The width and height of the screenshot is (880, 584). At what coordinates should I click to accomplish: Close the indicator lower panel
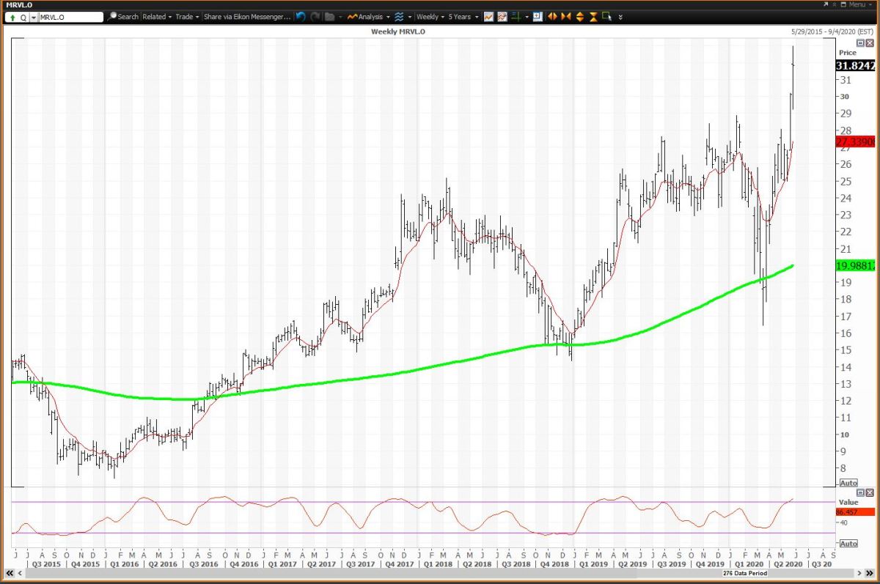point(870,492)
